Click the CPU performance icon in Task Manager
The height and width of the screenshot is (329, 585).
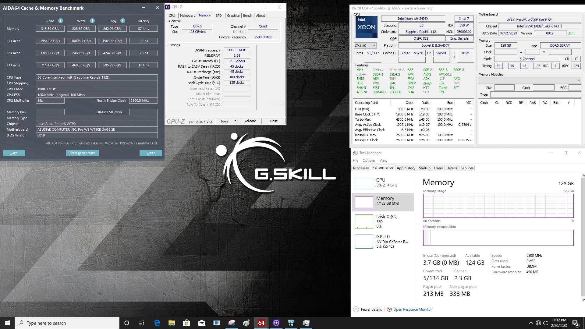[363, 183]
